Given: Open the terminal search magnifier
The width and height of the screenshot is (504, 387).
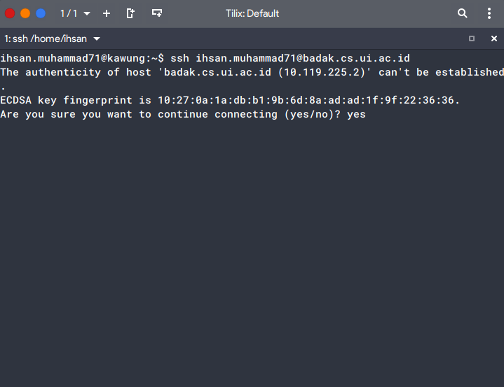Looking at the screenshot, I should [x=462, y=13].
